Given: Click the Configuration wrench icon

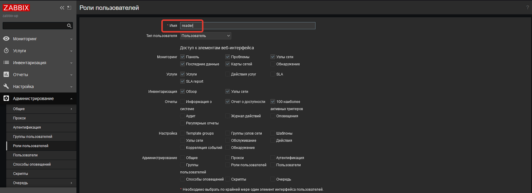Looking at the screenshot, I should (x=6, y=86).
